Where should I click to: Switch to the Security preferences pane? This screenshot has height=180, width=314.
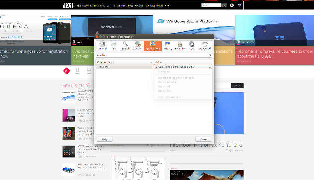click(x=180, y=46)
